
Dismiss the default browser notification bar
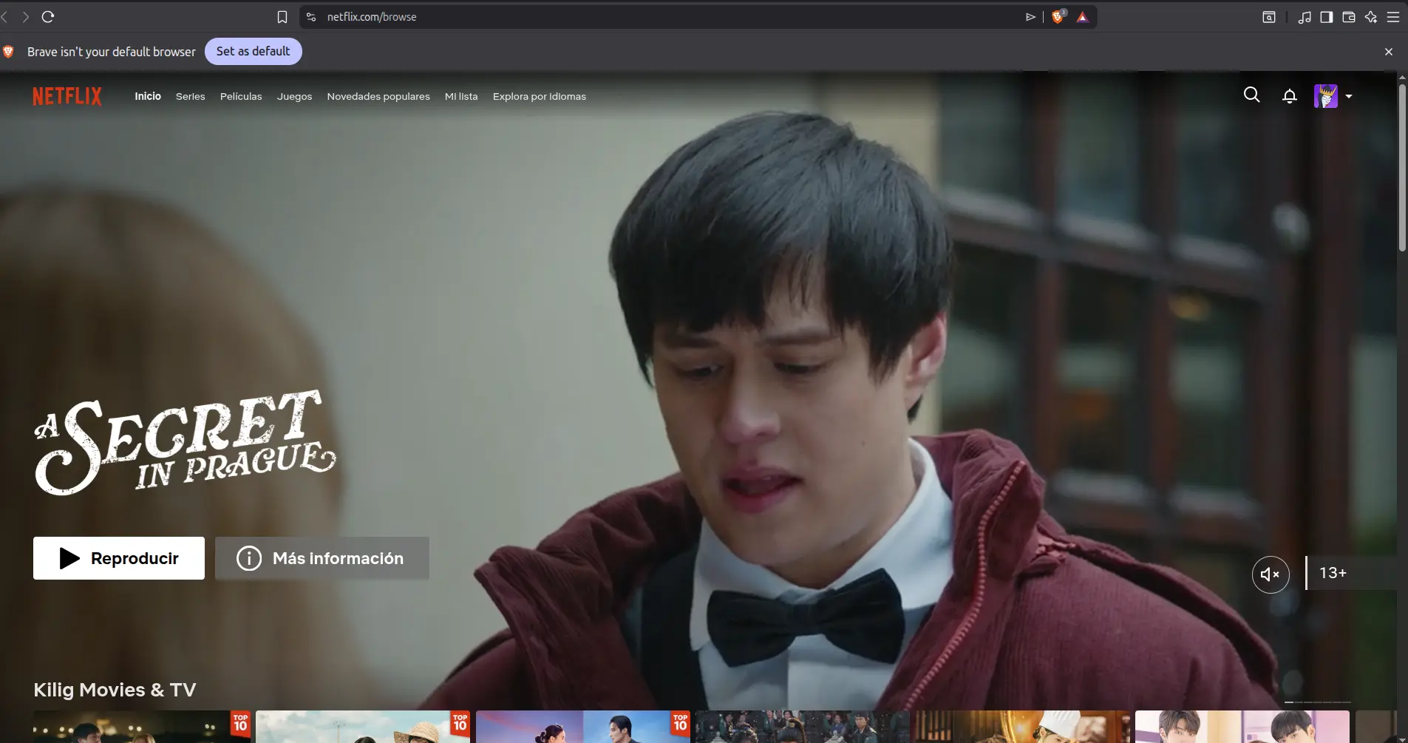tap(1389, 52)
